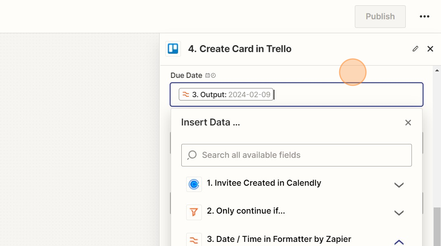This screenshot has width=441, height=246.
Task: Click the search magnifier icon
Action: (x=192, y=155)
